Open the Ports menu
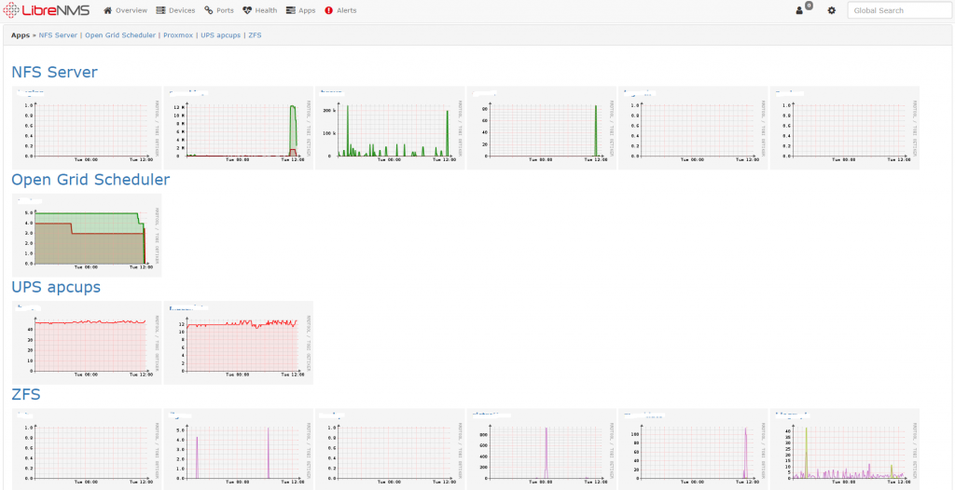 point(218,10)
